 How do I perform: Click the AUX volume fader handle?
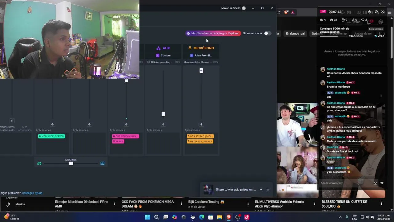pos(163,114)
